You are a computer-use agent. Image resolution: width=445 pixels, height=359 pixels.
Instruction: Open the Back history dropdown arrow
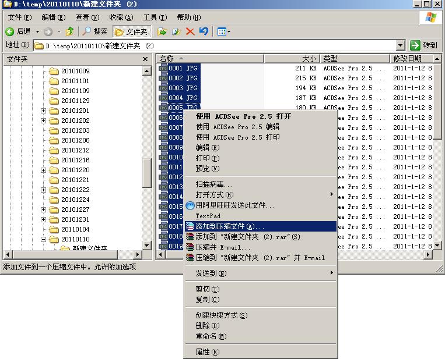coord(37,31)
